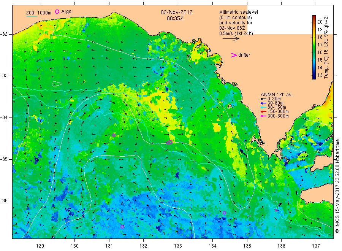Click the temperature scale value 13
The image size is (342, 251).
point(320,75)
